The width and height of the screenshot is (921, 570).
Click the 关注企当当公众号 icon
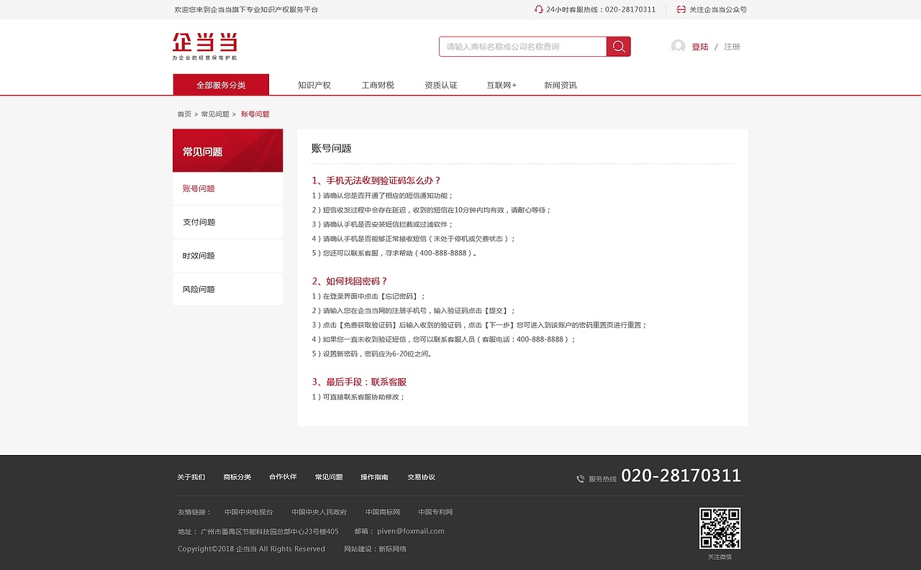click(681, 9)
